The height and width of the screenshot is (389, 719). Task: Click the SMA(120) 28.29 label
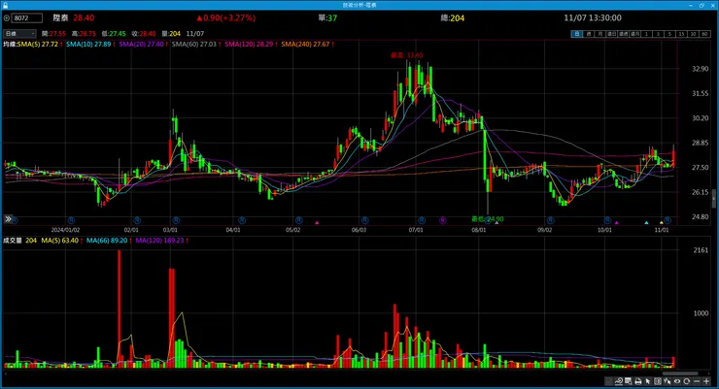[249, 44]
